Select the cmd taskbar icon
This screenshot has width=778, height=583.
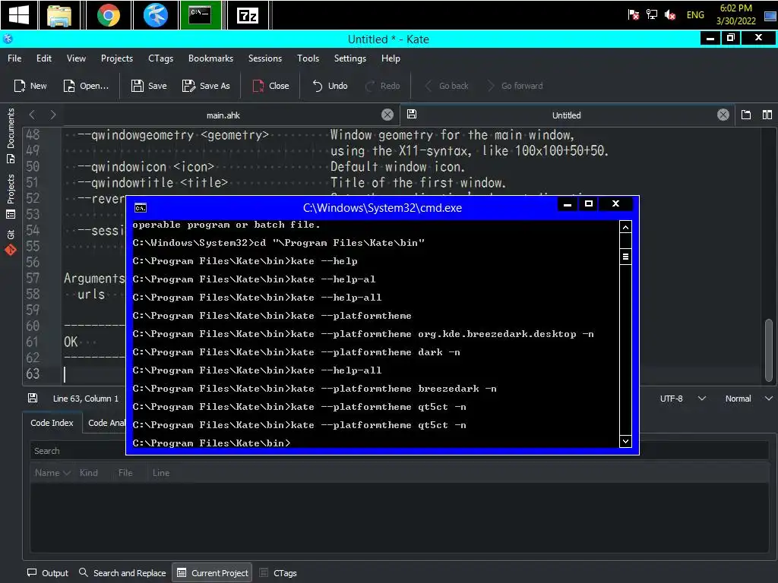pos(201,15)
